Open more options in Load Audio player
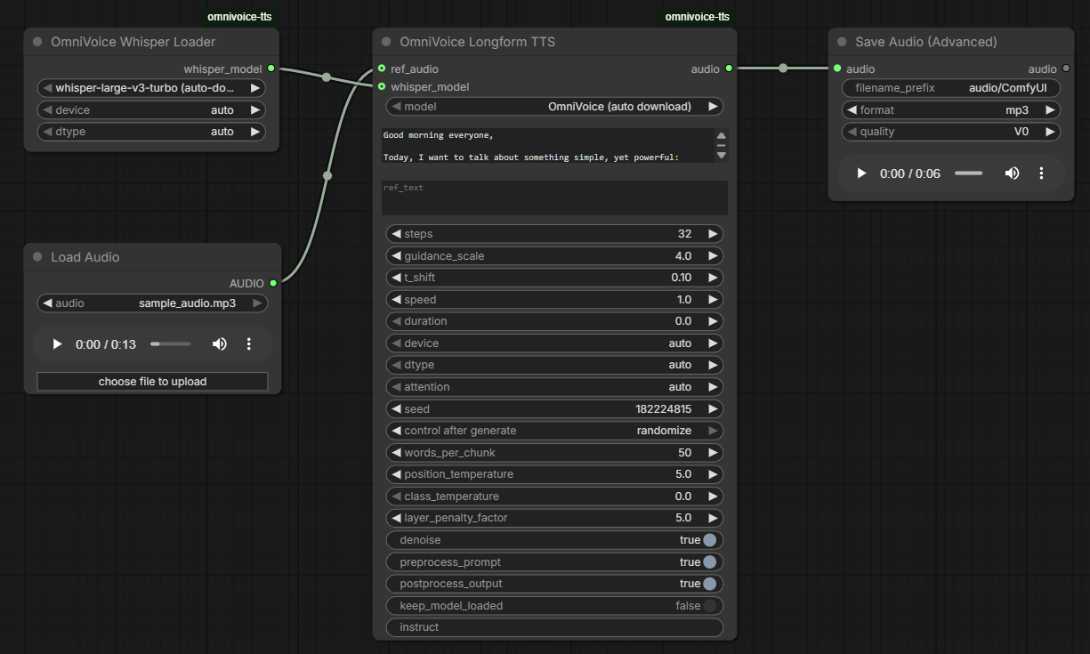The width and height of the screenshot is (1090, 654). click(249, 343)
